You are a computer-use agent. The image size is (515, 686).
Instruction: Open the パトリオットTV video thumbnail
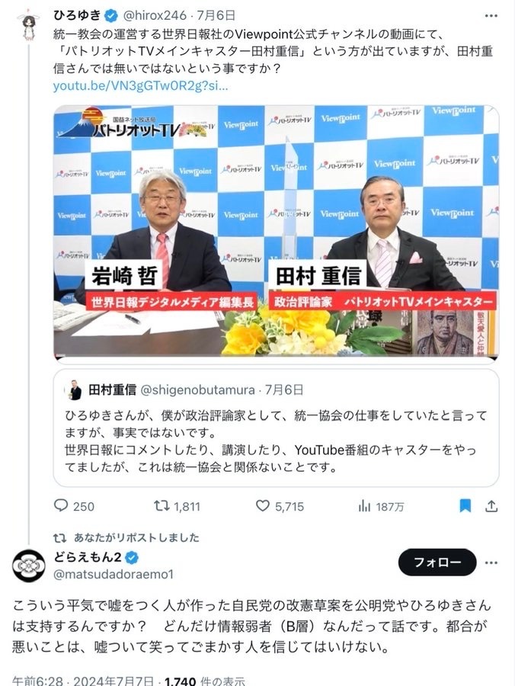coord(276,232)
